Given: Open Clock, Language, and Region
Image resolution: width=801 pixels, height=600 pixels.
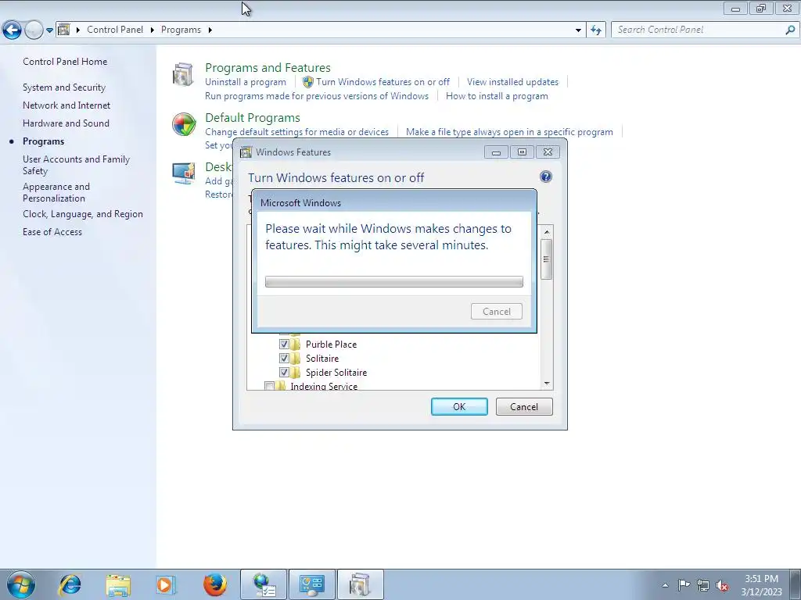Looking at the screenshot, I should (x=83, y=214).
